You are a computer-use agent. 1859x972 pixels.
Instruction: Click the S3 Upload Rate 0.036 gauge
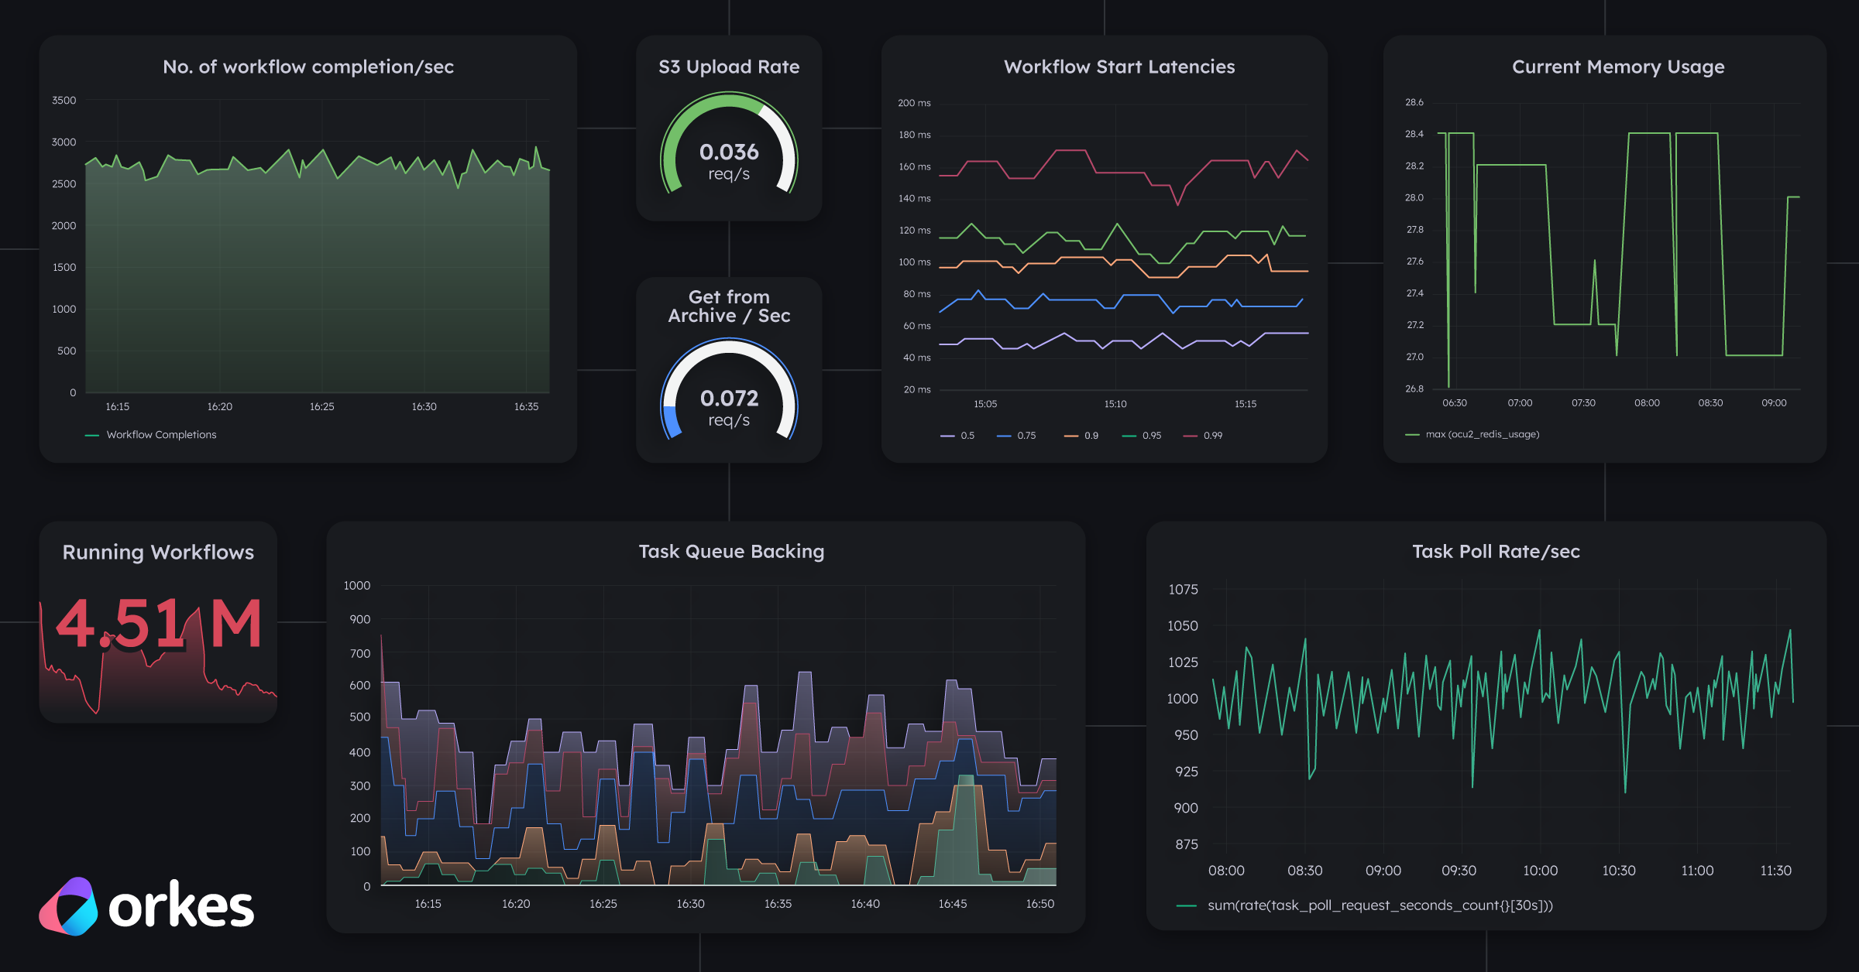pos(729,152)
